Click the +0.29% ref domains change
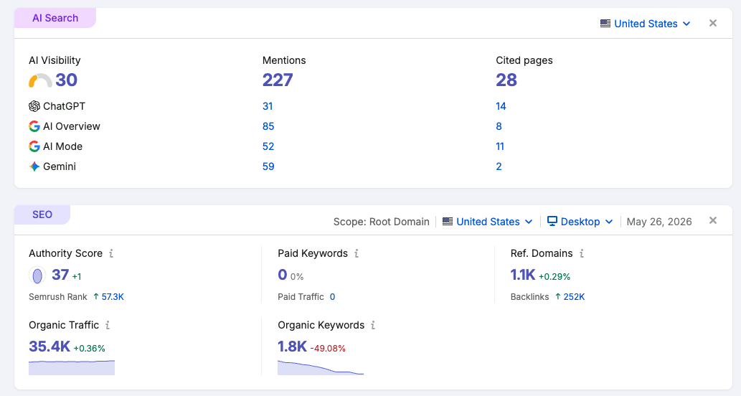 pos(554,276)
